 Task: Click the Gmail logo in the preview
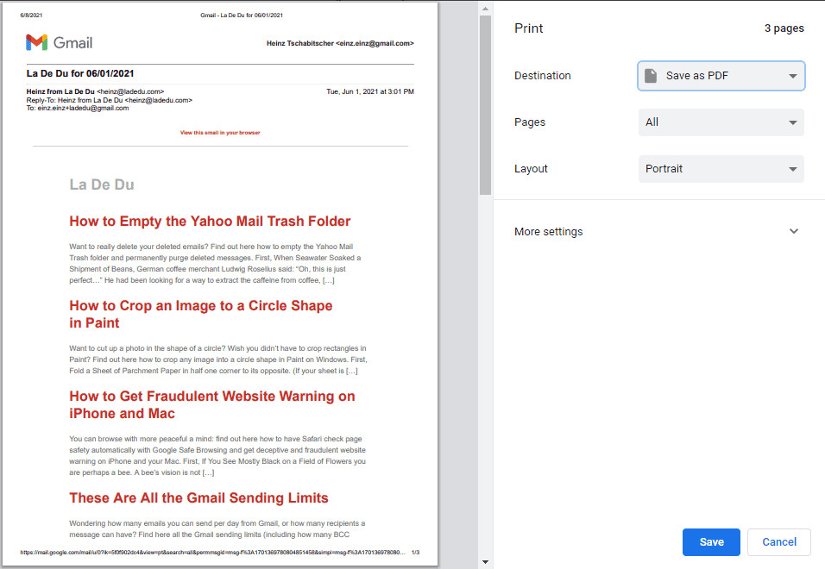point(59,42)
